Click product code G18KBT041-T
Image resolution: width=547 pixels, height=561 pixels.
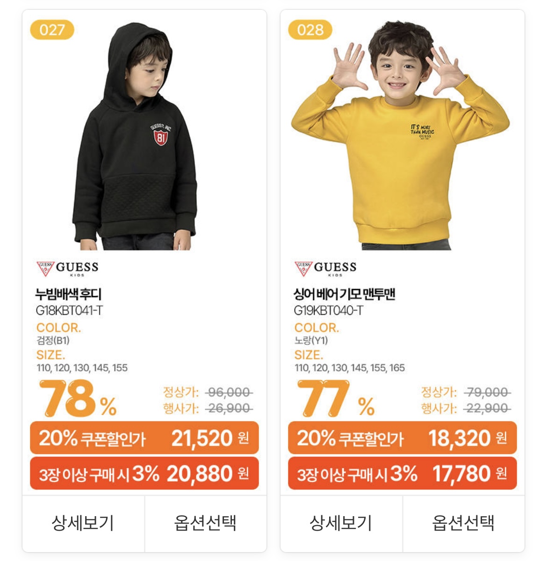click(69, 311)
